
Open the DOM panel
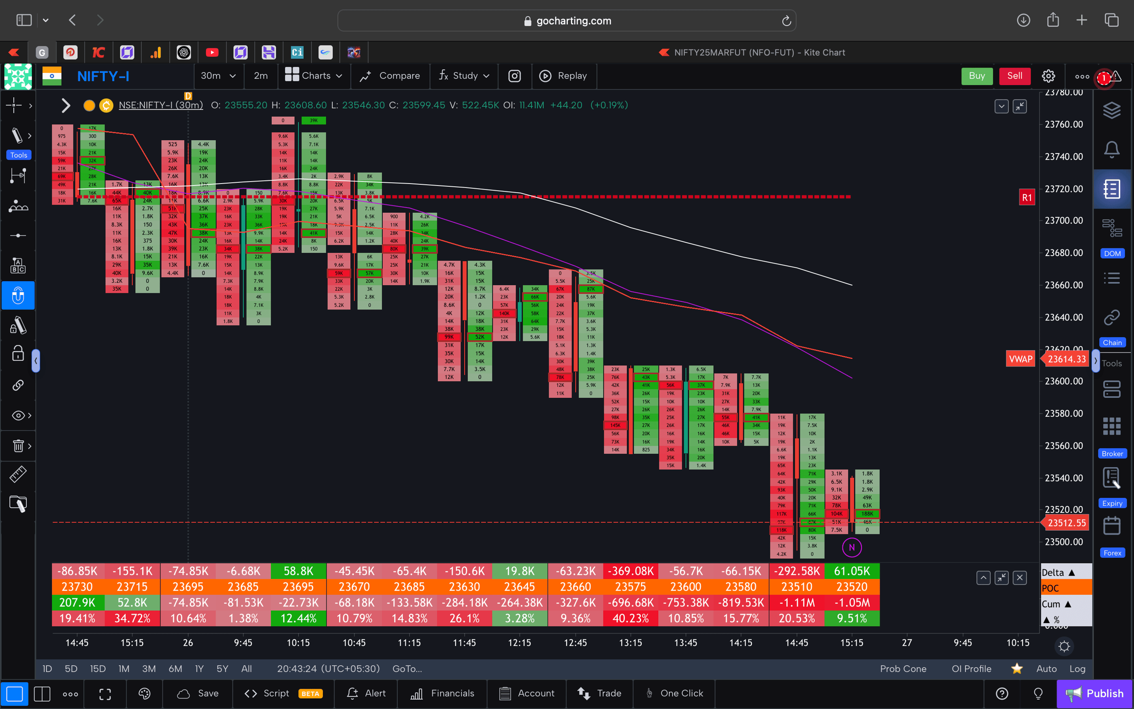click(x=1113, y=227)
